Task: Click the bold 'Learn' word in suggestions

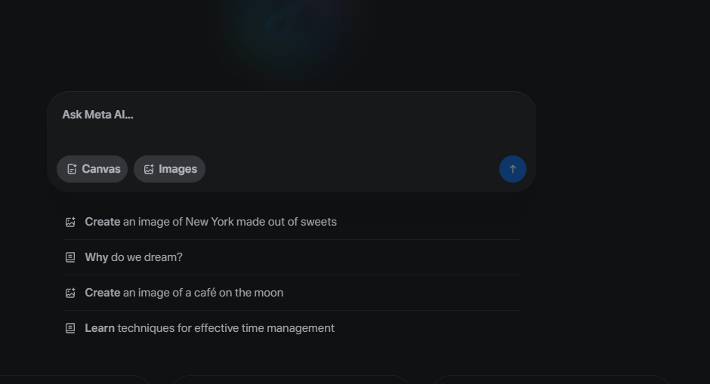Action: tap(100, 328)
